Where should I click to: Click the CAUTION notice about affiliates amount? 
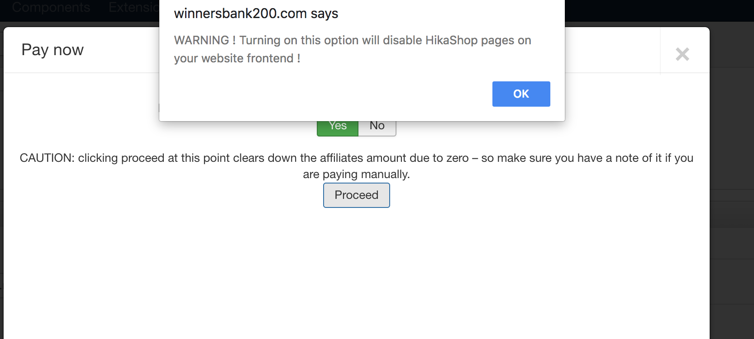coord(356,158)
